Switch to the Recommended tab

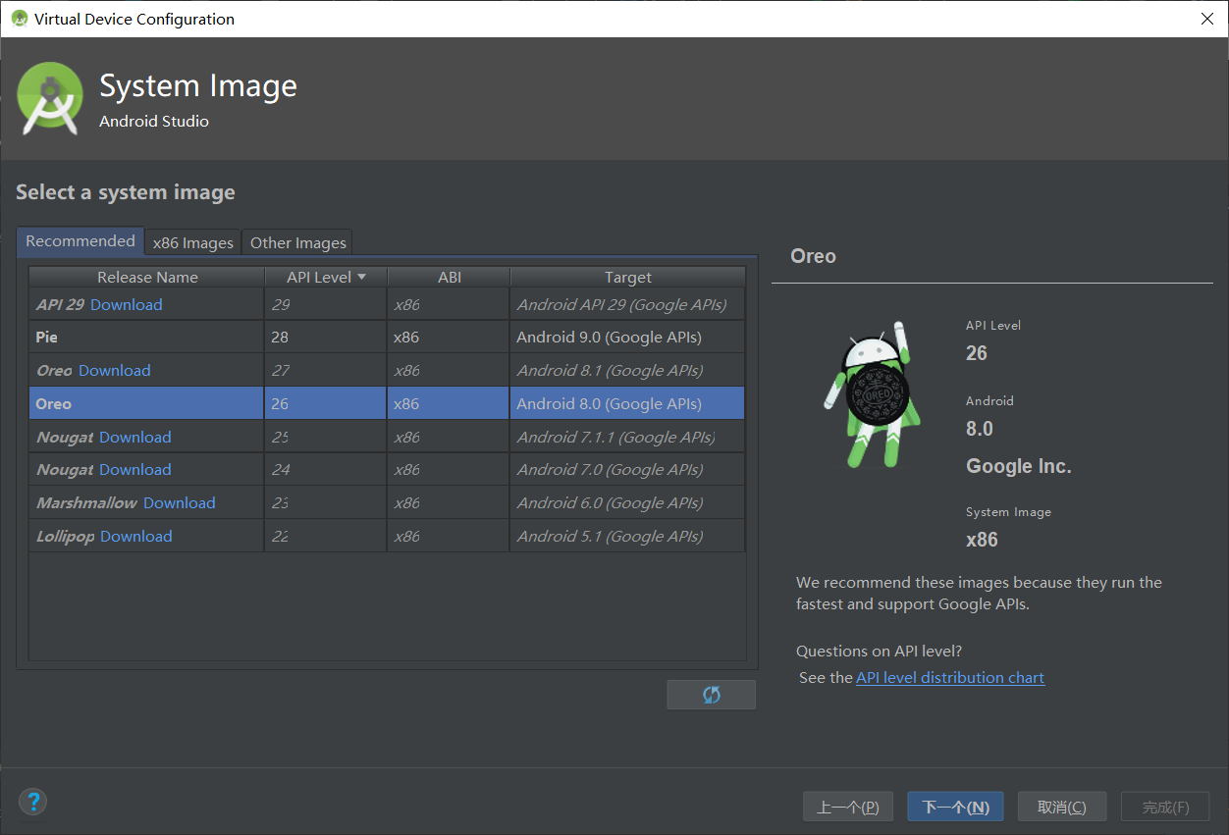click(x=80, y=241)
